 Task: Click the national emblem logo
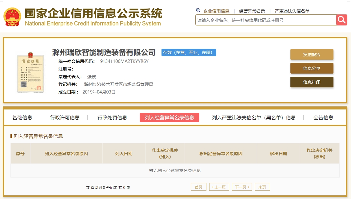[12, 17]
